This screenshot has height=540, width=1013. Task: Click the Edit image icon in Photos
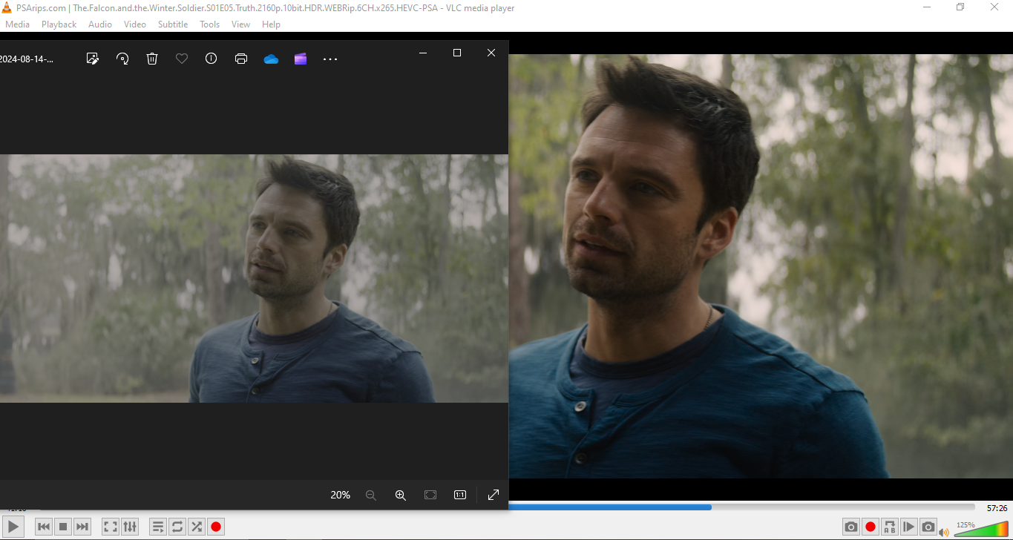pos(93,59)
